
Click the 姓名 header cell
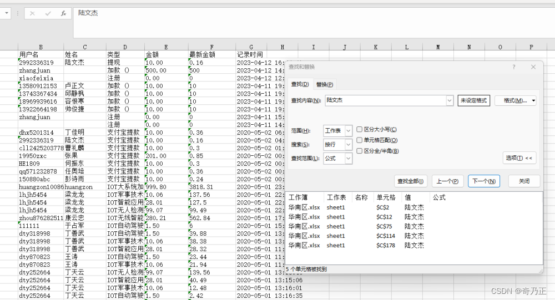84,55
